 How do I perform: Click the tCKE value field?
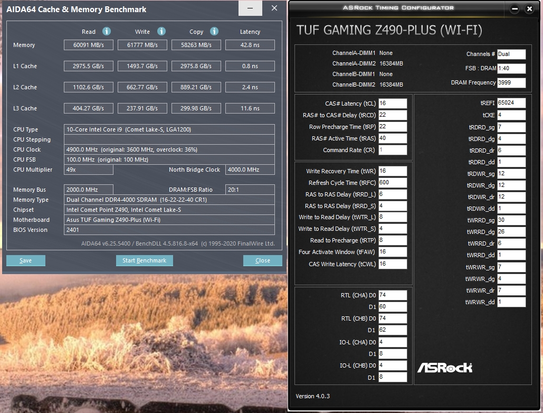tap(511, 115)
